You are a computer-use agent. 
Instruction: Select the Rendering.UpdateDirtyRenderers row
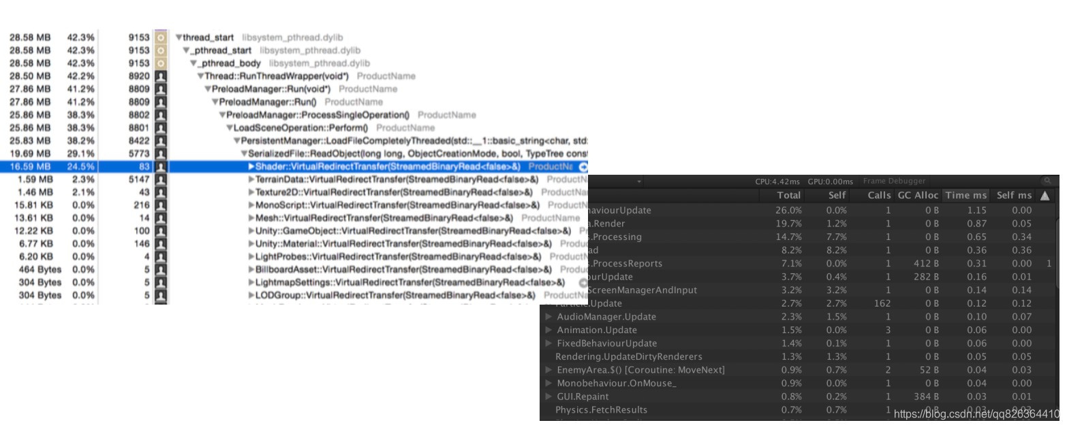pos(797,356)
